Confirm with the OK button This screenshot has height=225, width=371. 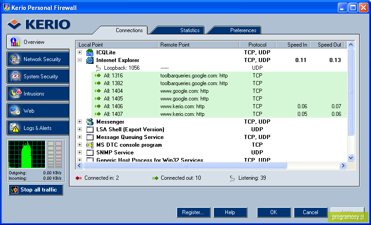274,212
